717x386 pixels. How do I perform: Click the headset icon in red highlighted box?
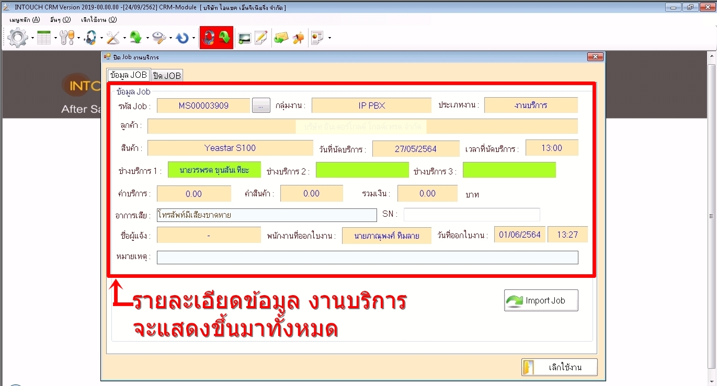coord(208,38)
